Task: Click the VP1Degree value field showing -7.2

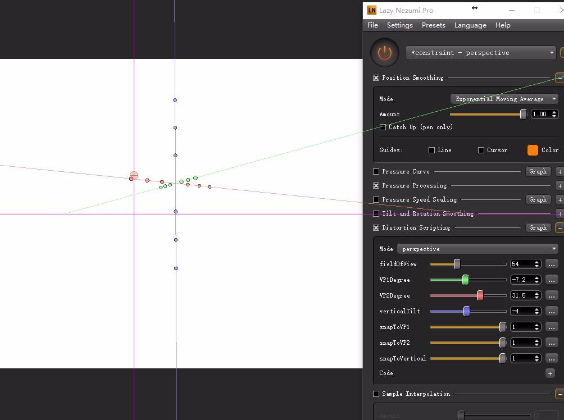Action: [525, 280]
